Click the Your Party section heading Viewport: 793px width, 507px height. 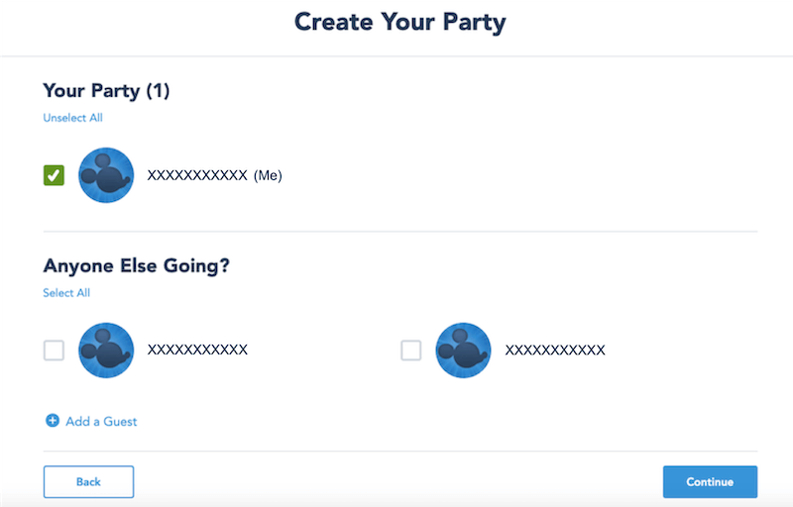pyautogui.click(x=91, y=91)
